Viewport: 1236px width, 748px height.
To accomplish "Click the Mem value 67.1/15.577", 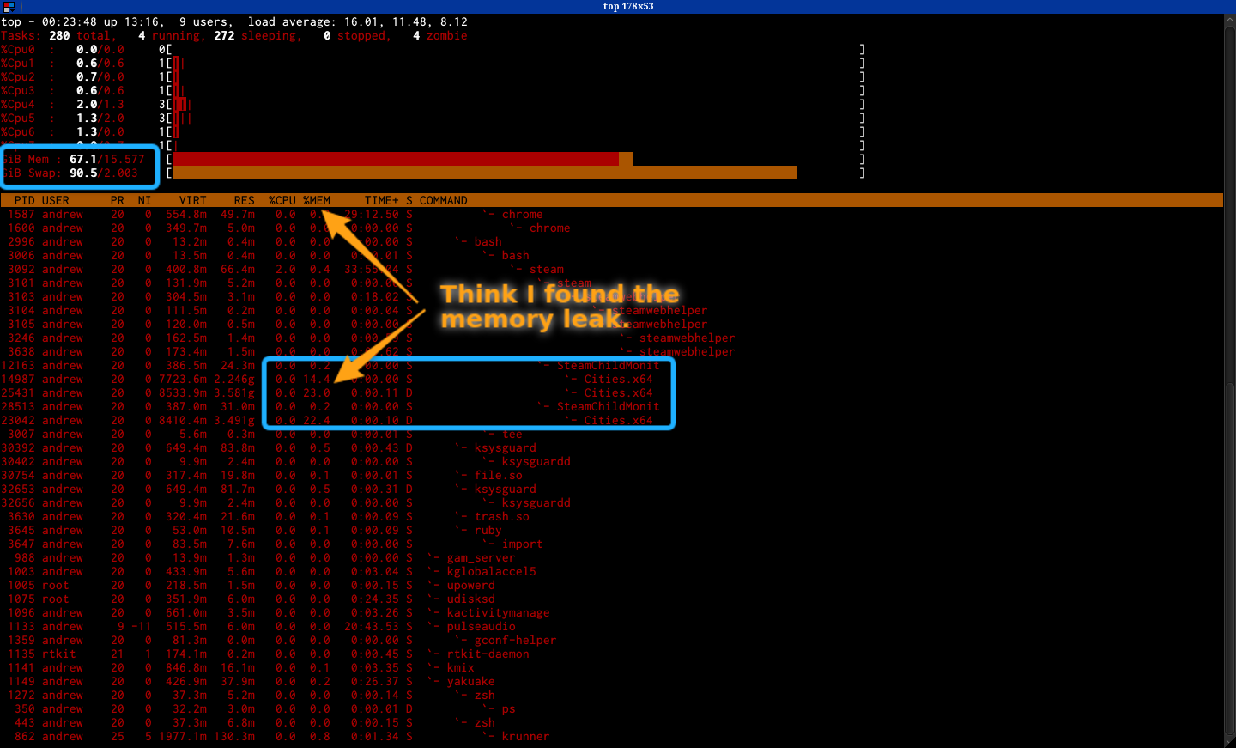I will [x=107, y=159].
